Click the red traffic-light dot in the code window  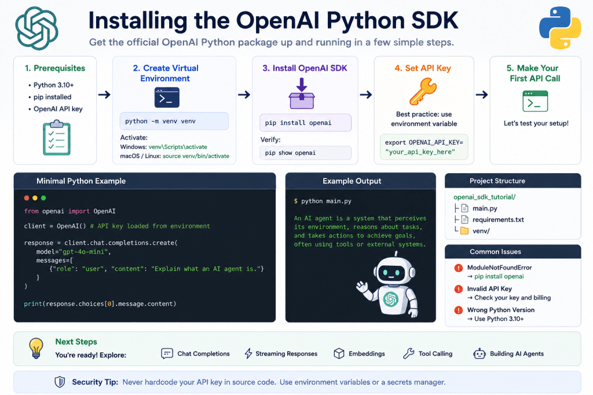pos(27,198)
